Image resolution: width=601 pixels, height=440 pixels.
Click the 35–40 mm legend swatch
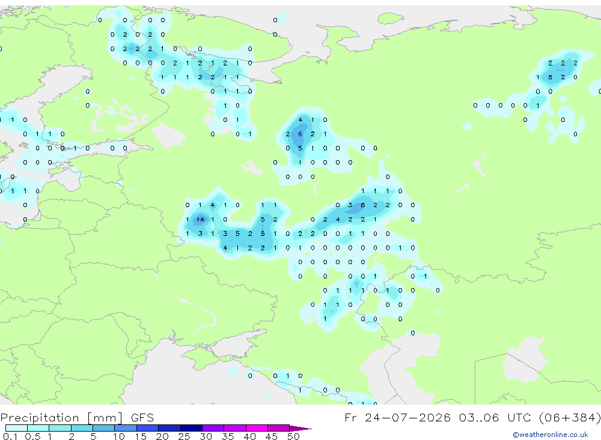click(234, 428)
